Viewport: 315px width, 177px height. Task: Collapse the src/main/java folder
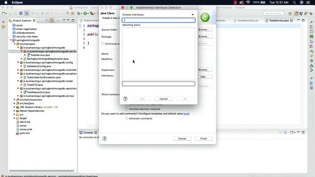pos(15,44)
